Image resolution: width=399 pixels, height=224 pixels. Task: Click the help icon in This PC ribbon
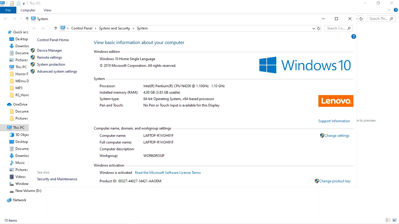396,10
